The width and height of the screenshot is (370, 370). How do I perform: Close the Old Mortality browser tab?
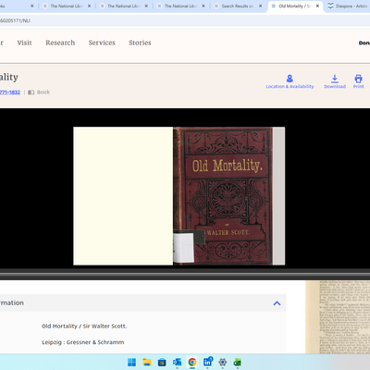coord(317,6)
